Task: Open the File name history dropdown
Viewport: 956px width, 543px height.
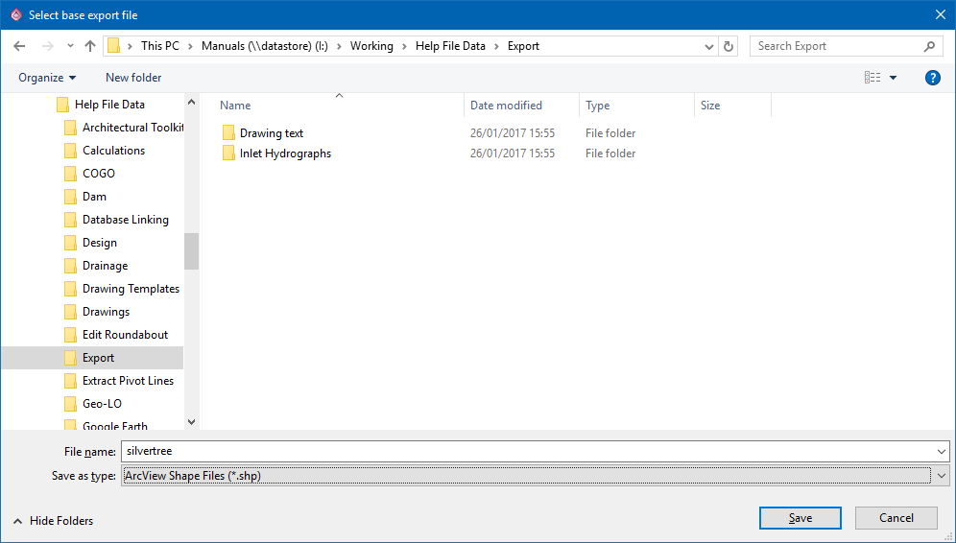Action: 942,451
